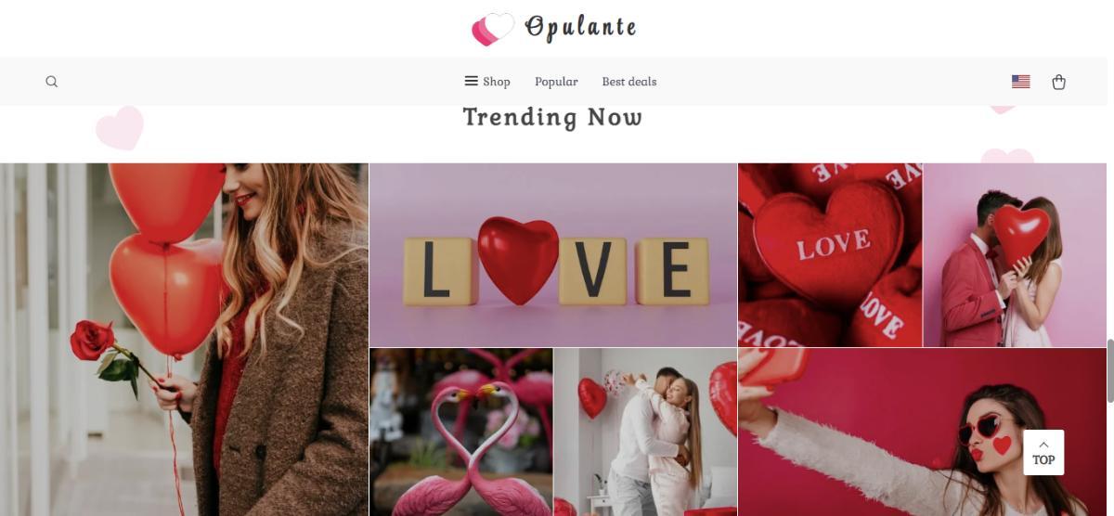
Task: Open the shopping bag cart
Action: (1058, 82)
